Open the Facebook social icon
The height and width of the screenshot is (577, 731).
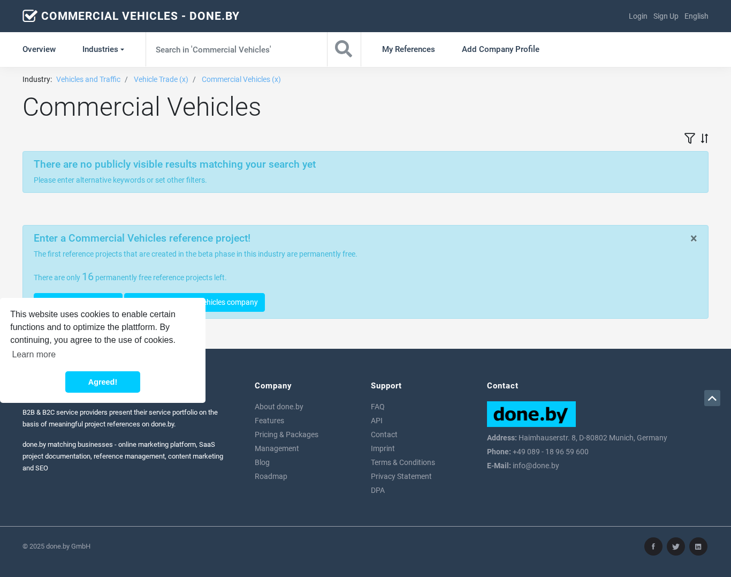pyautogui.click(x=653, y=546)
